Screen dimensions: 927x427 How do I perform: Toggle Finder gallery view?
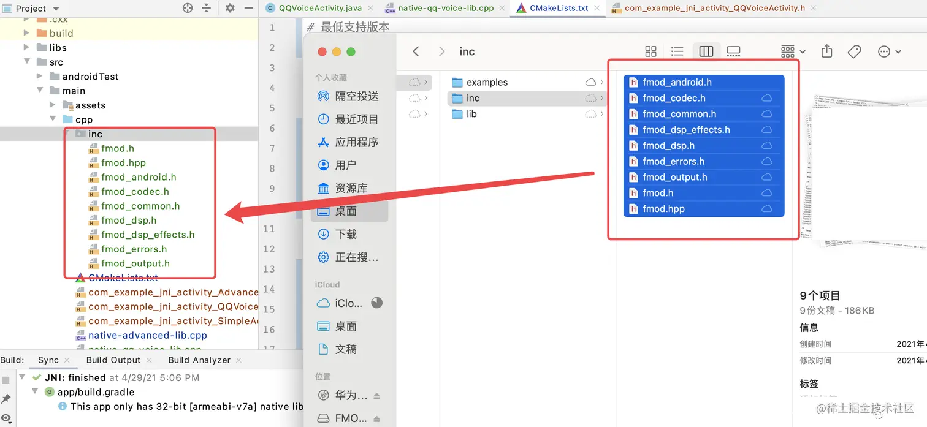pos(733,51)
